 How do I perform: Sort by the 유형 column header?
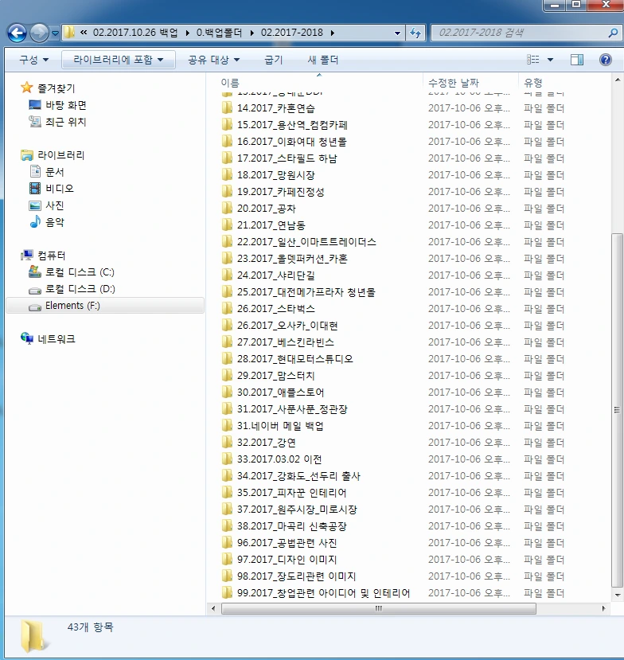click(x=564, y=83)
